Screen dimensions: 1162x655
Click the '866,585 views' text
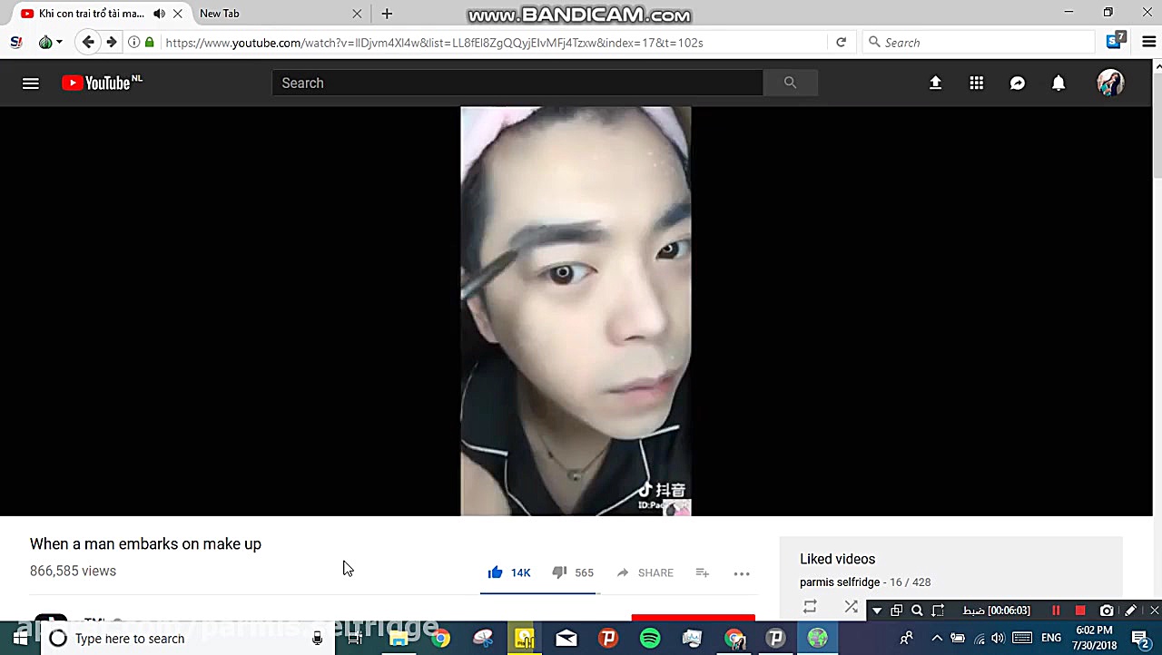click(73, 572)
